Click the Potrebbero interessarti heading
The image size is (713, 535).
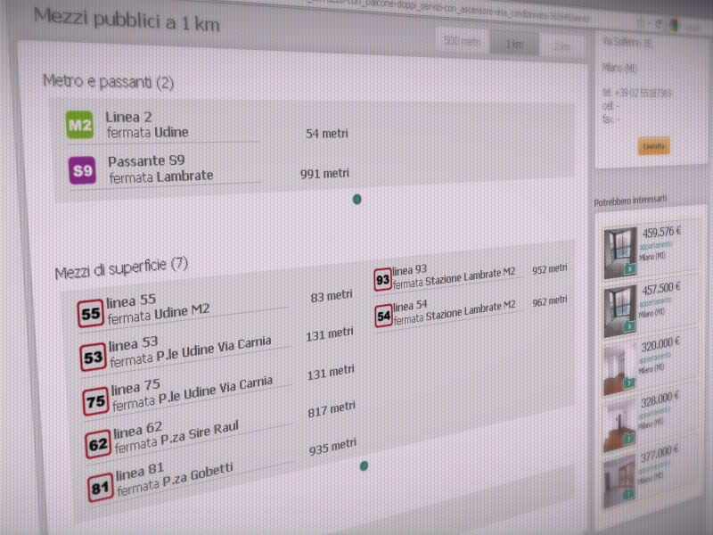pyautogui.click(x=630, y=201)
